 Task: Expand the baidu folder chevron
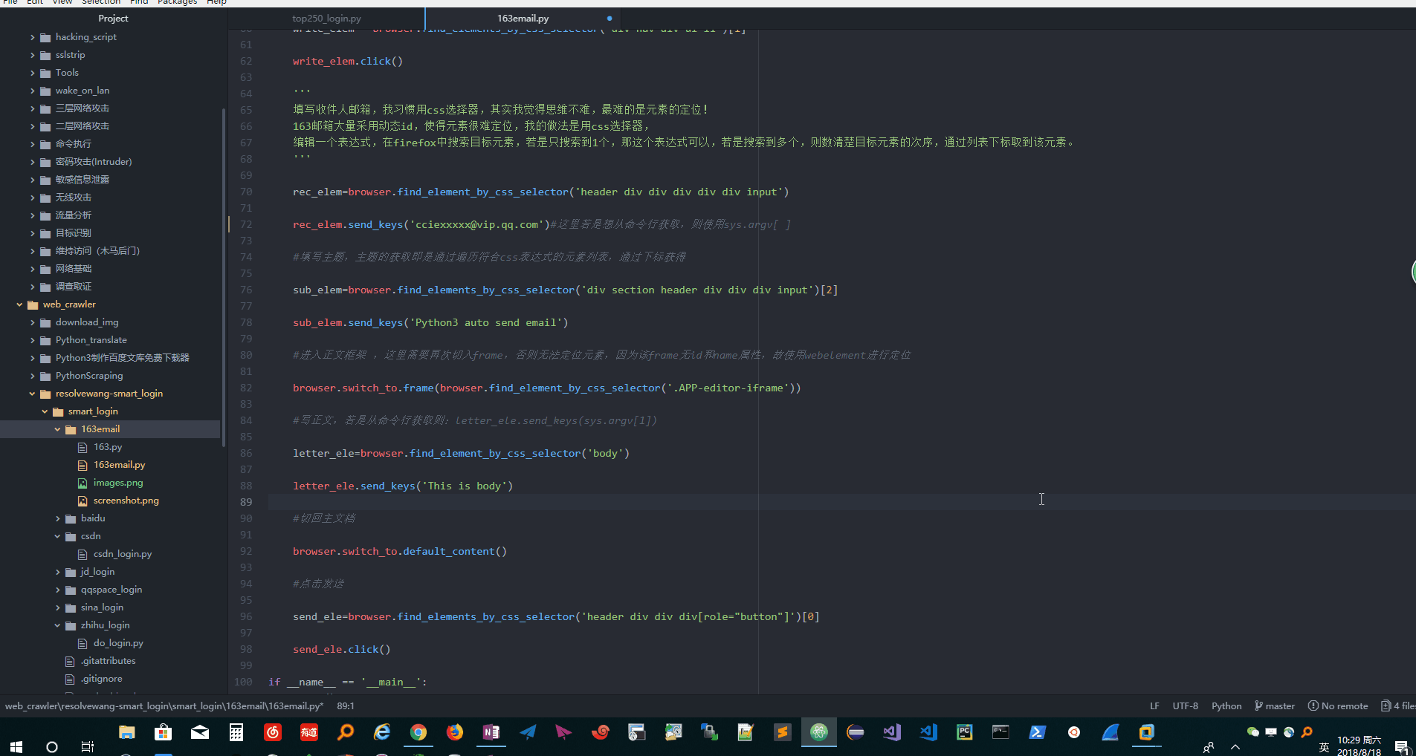pyautogui.click(x=58, y=518)
